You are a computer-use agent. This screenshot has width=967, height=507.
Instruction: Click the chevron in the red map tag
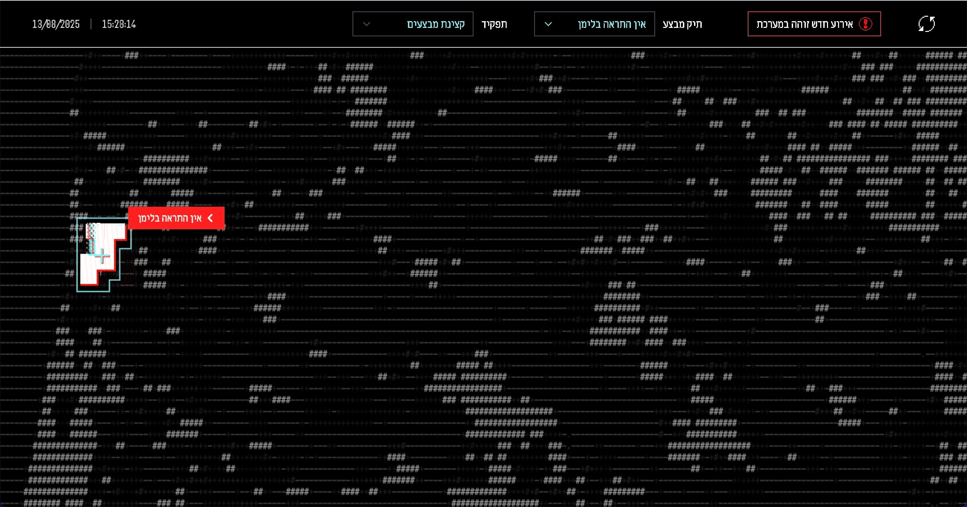pos(211,218)
